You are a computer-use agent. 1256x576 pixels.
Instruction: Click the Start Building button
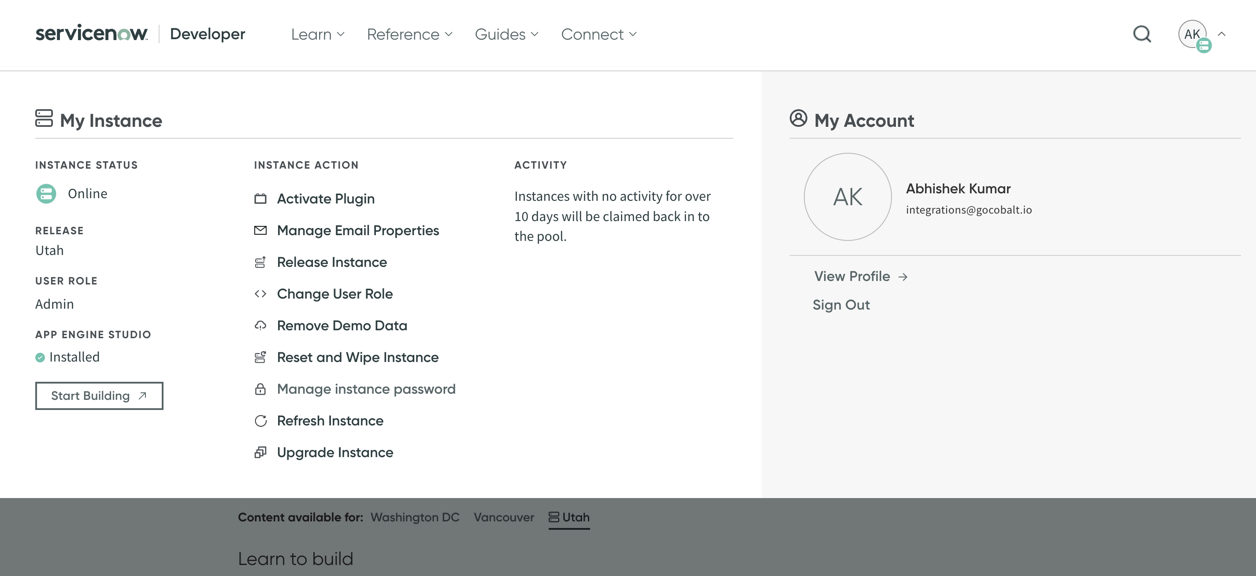(x=99, y=395)
